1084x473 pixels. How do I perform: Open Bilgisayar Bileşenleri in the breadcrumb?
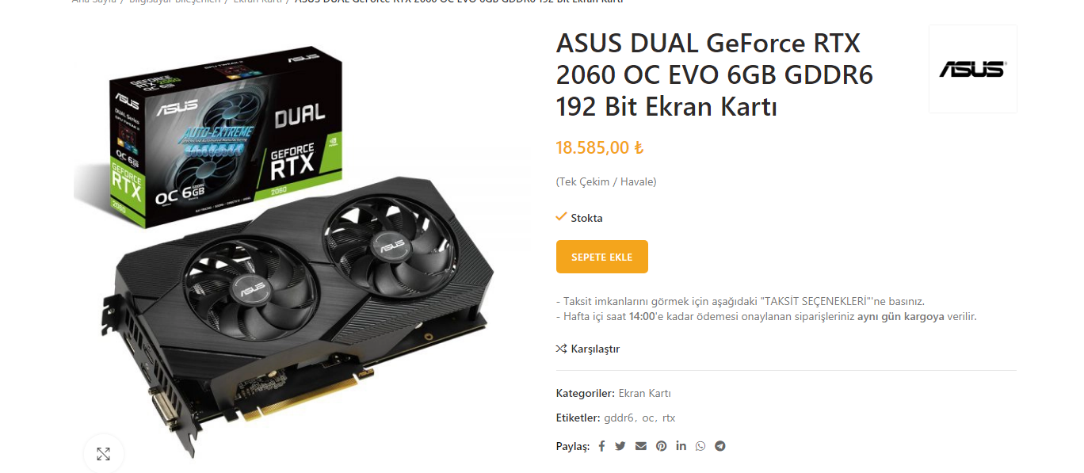point(175,2)
